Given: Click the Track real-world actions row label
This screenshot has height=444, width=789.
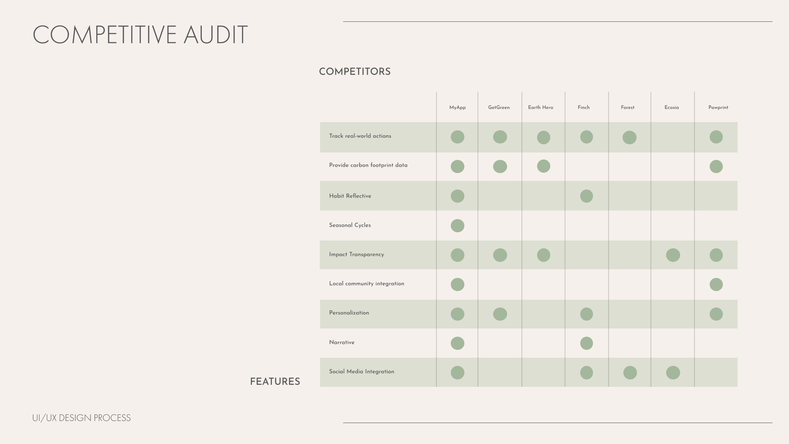Looking at the screenshot, I should coord(360,136).
